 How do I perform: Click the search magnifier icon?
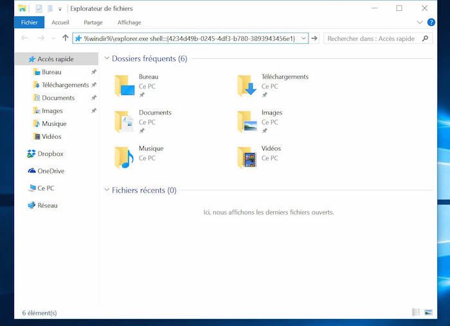(426, 39)
